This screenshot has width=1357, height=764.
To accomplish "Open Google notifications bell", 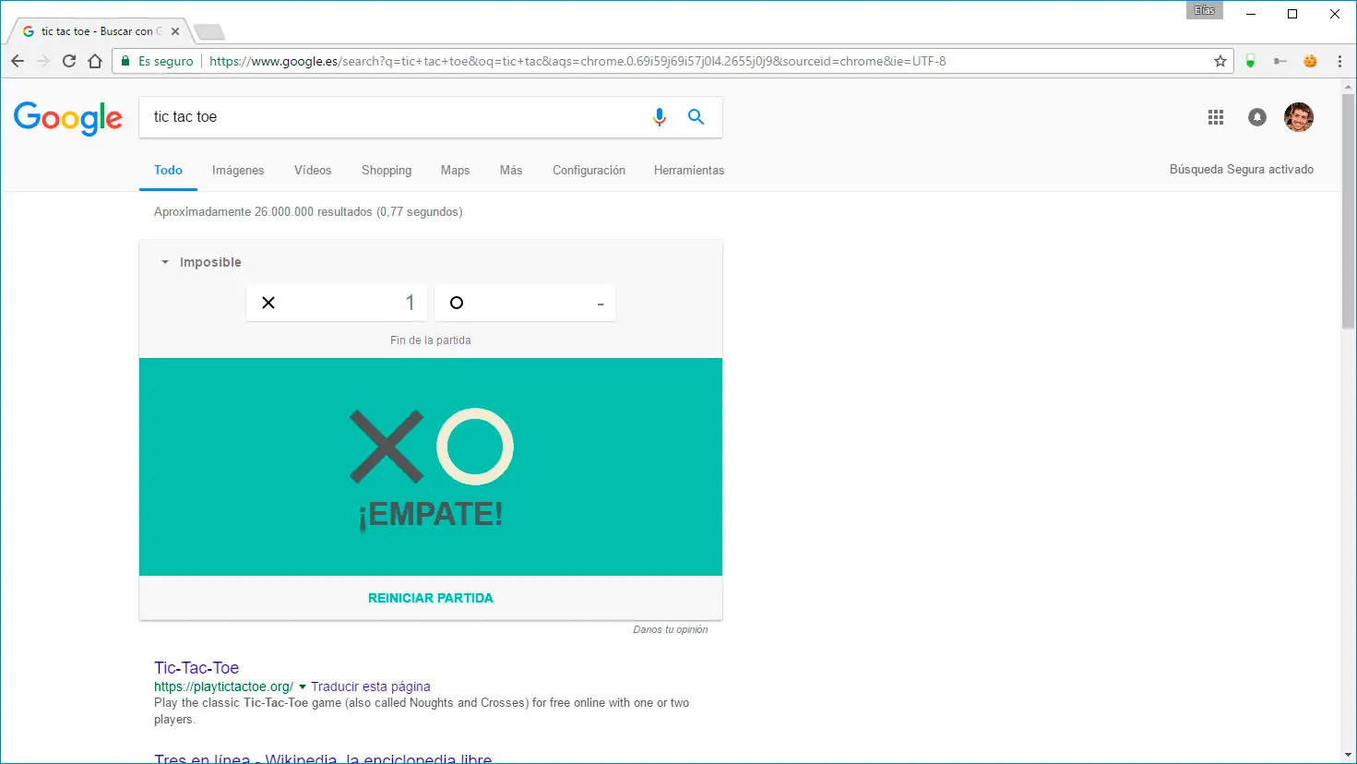I will (x=1257, y=117).
